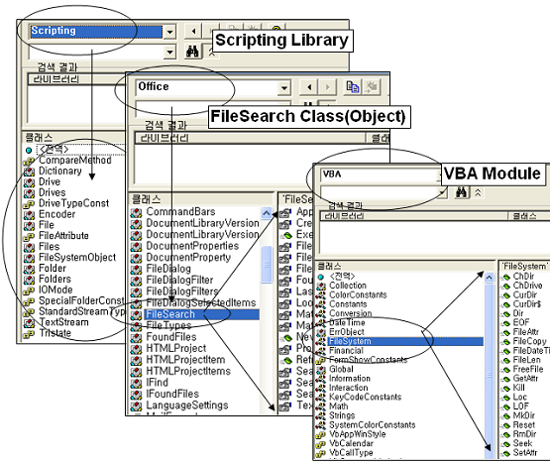Hide search results with double-chevron in VBA window
Image resolution: width=550 pixels, height=464 pixels.
(478, 192)
